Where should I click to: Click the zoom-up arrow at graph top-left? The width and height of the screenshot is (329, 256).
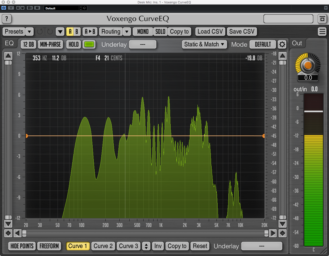[8, 55]
